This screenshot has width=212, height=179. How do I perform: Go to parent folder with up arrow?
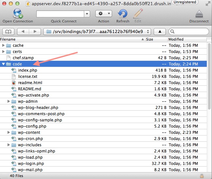(160, 32)
